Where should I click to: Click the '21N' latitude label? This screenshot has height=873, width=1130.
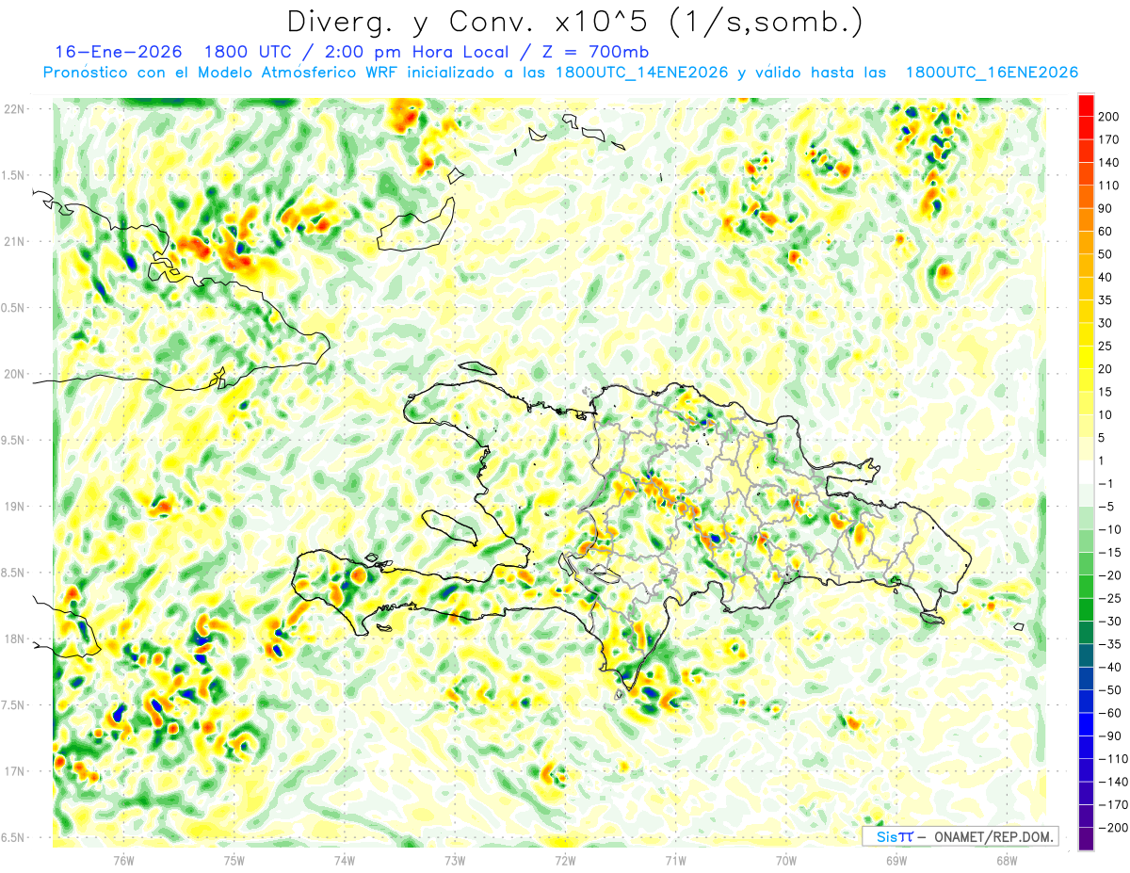point(14,241)
